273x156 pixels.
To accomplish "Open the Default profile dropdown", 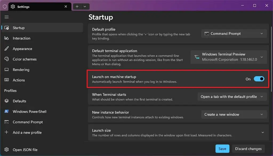I will click(234, 33).
